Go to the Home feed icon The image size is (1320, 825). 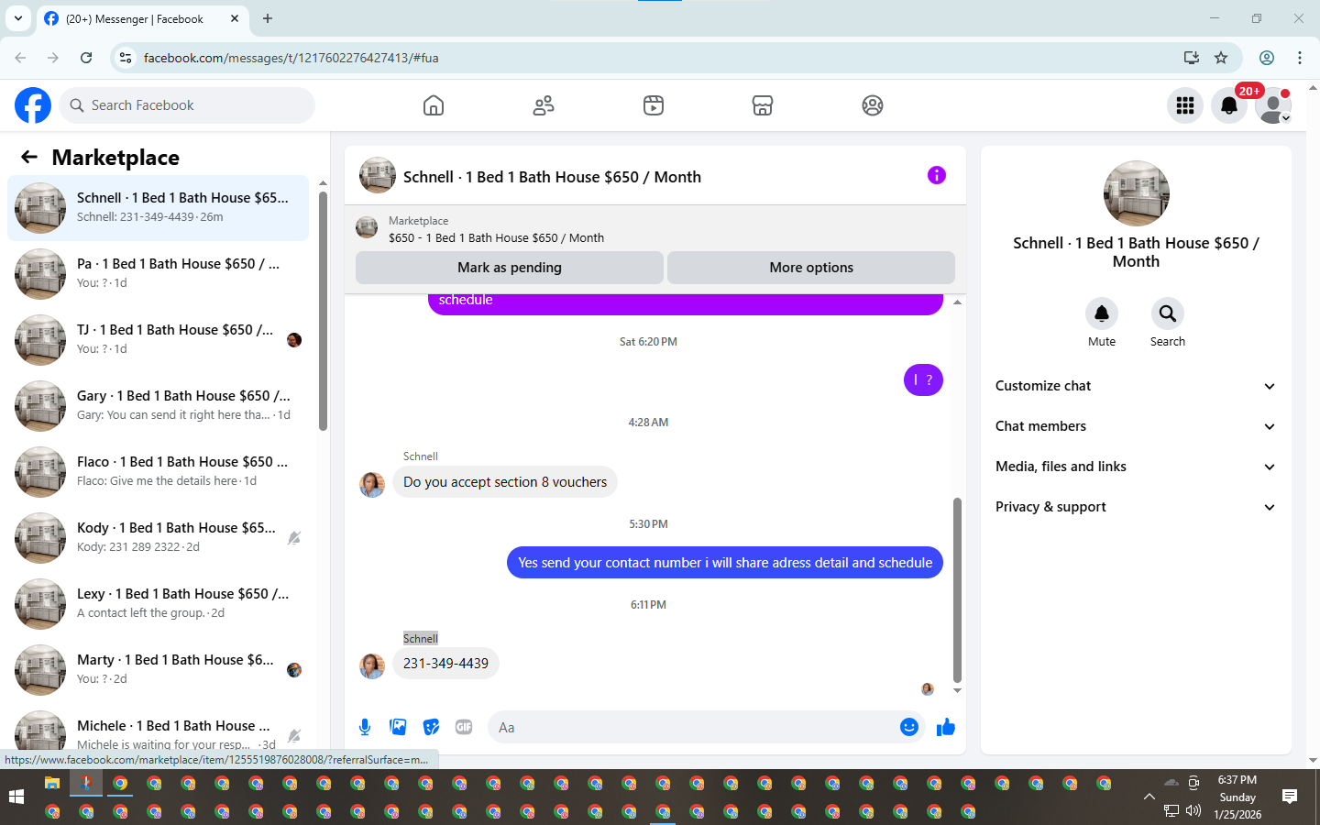434,105
